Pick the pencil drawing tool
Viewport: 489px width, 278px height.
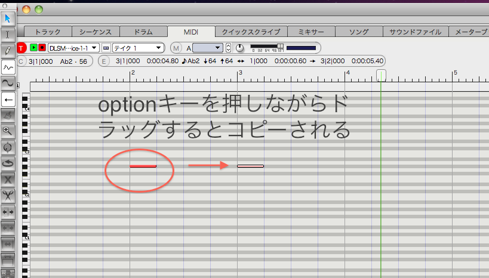[8, 50]
